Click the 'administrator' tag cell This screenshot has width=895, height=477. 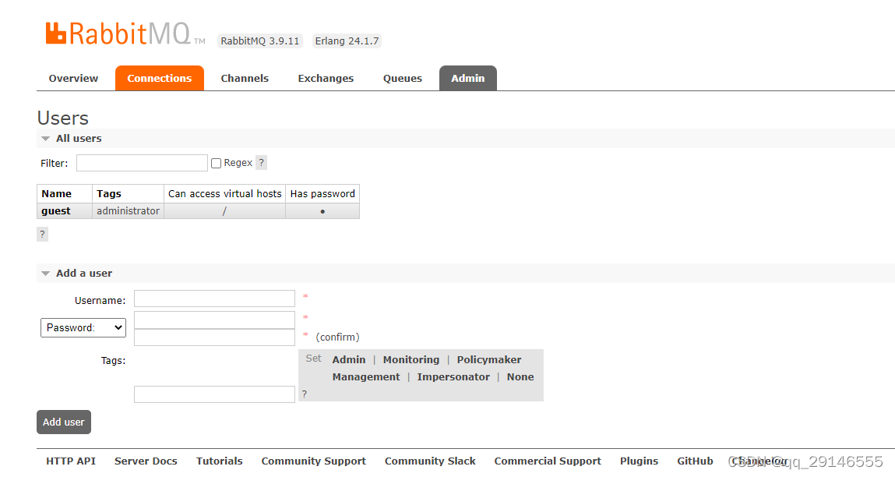pos(128,210)
